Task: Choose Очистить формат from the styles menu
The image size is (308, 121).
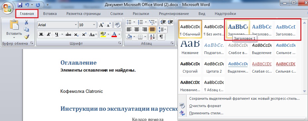Action: coord(205,106)
